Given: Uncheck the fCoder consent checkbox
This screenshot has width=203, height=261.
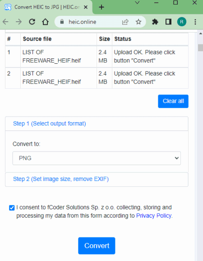Looking at the screenshot, I should (x=12, y=208).
